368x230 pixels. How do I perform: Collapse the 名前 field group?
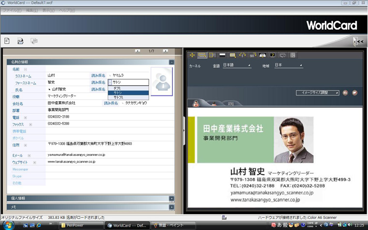pos(25,69)
